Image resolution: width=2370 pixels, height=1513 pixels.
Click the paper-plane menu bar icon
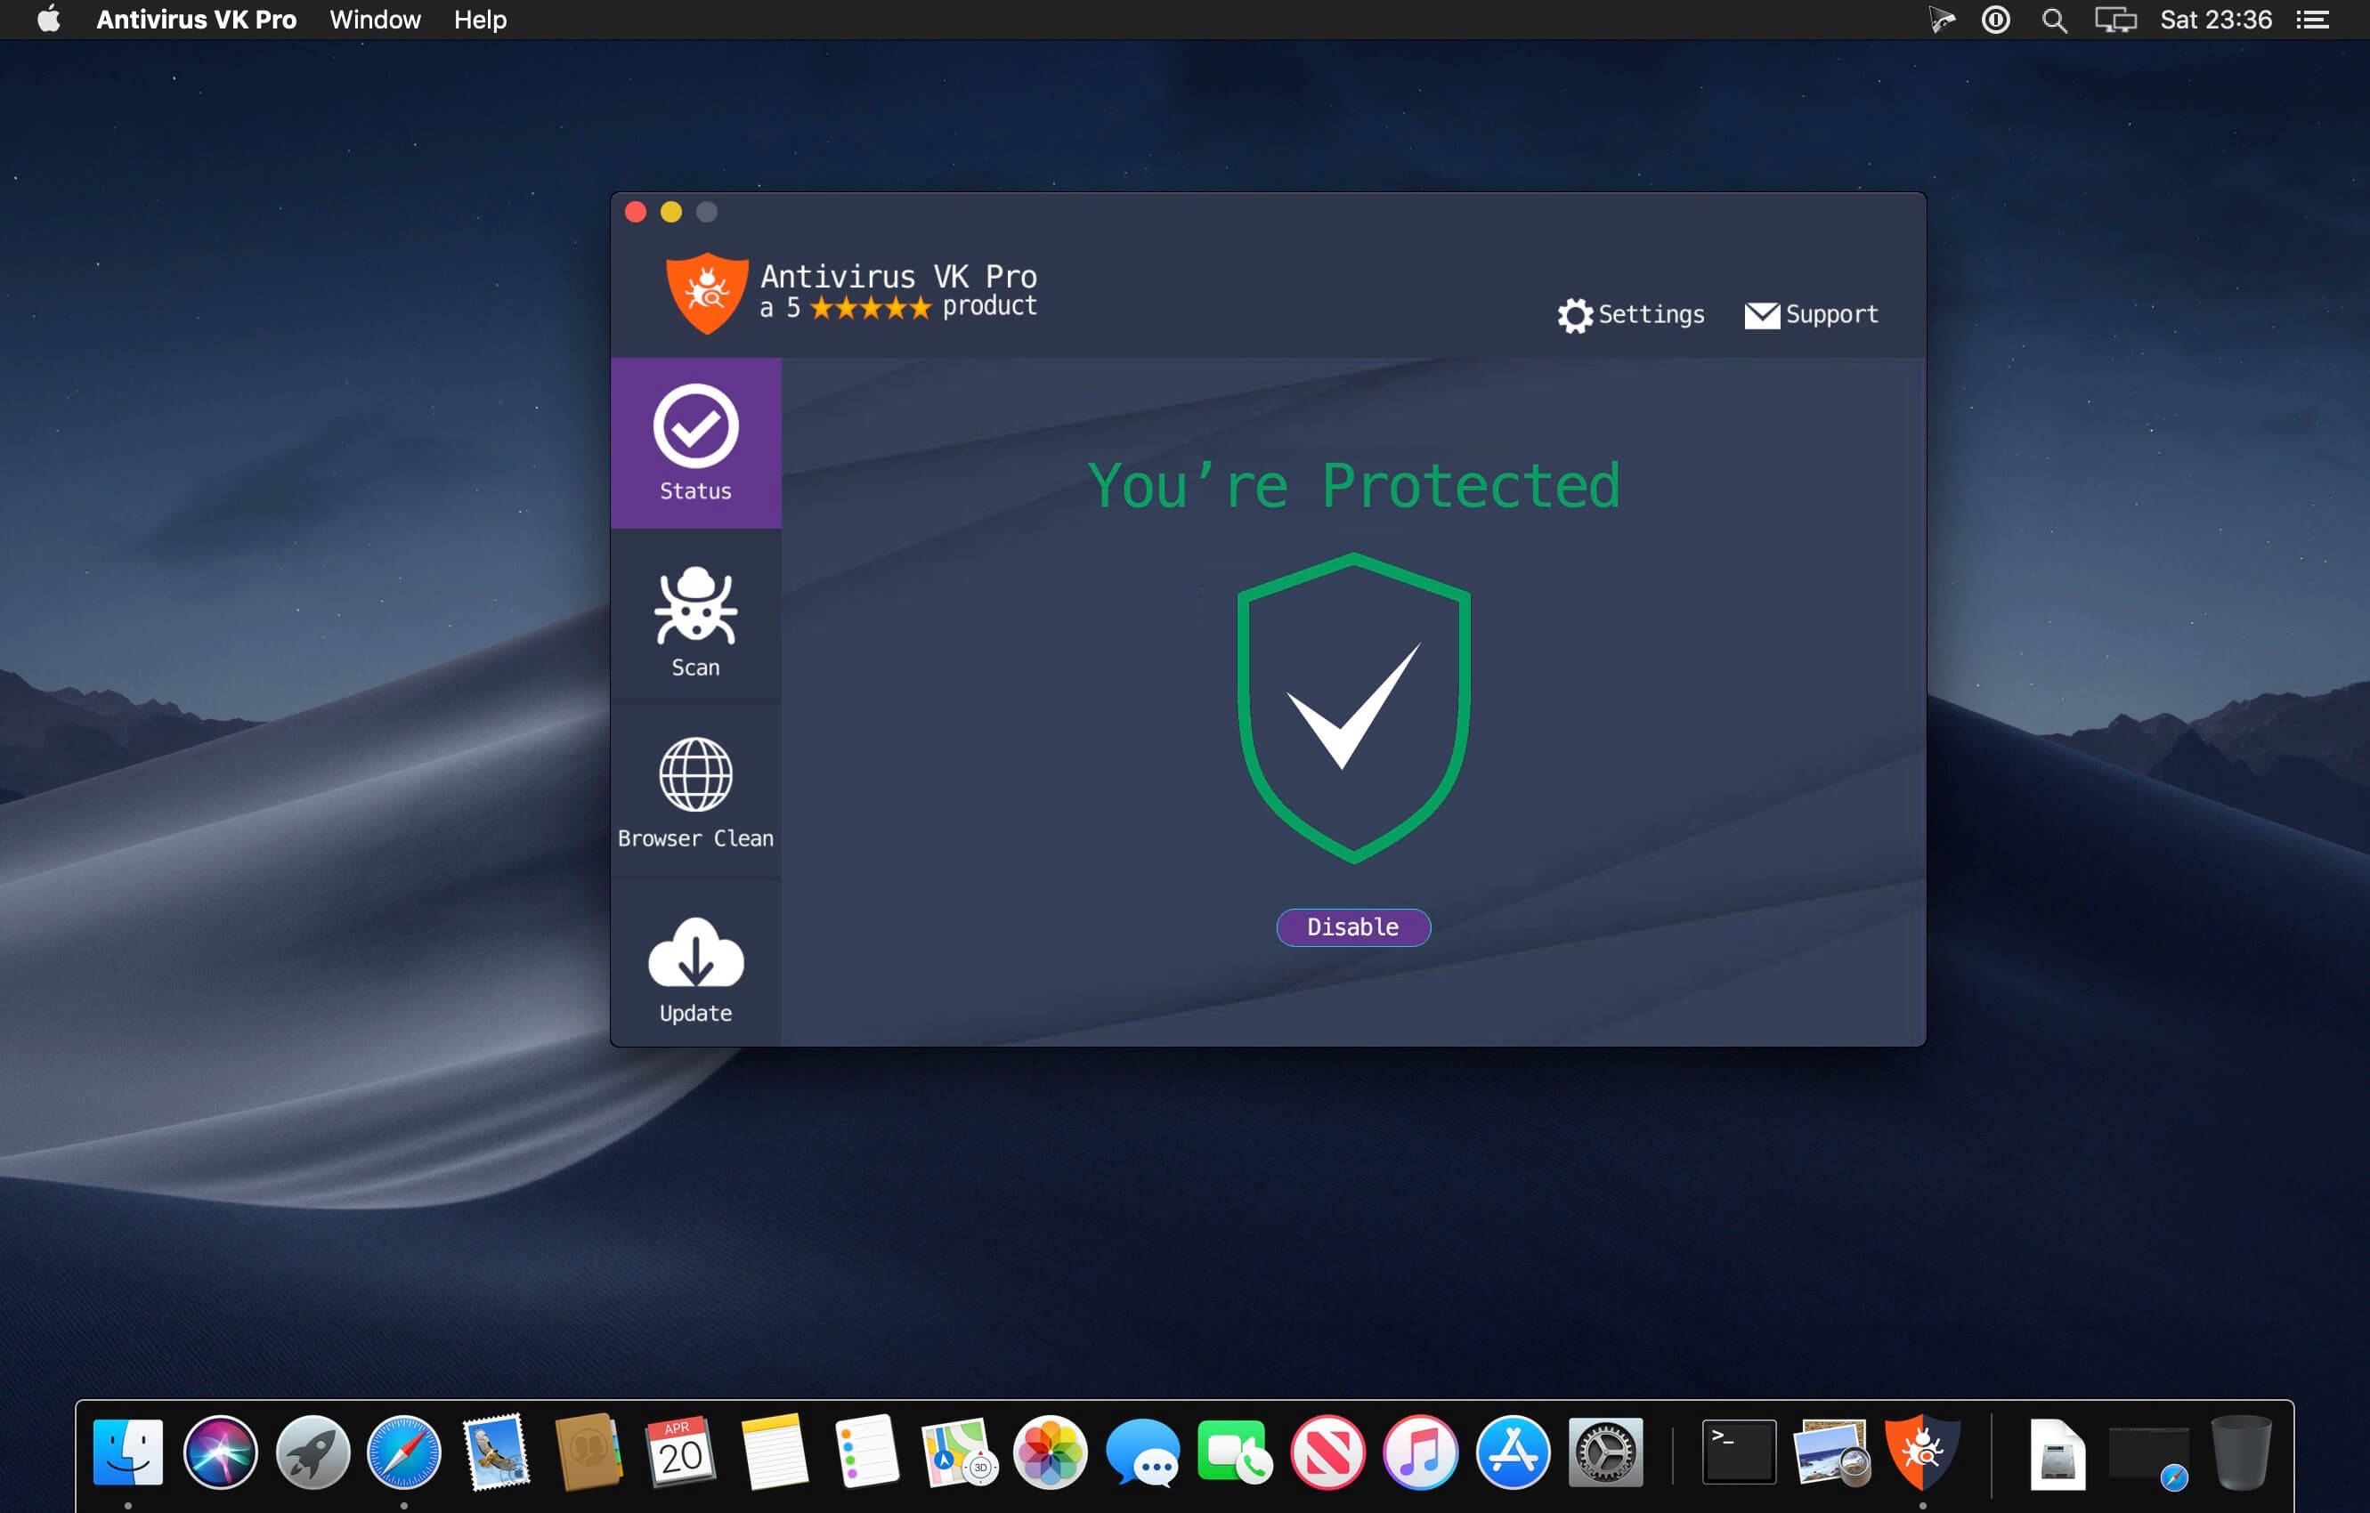[x=1941, y=20]
